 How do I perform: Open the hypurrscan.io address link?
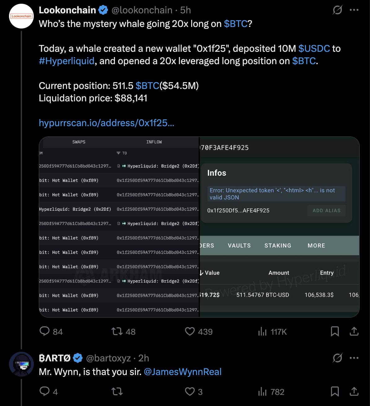point(106,123)
